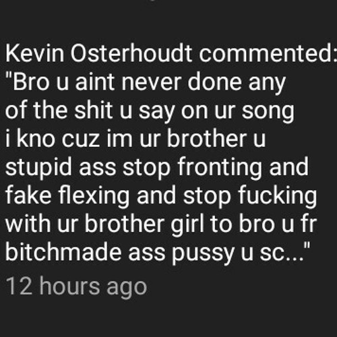Click the line "i kno cuz im ur brother u"
Screen dimensions: 337x337
coord(135,138)
